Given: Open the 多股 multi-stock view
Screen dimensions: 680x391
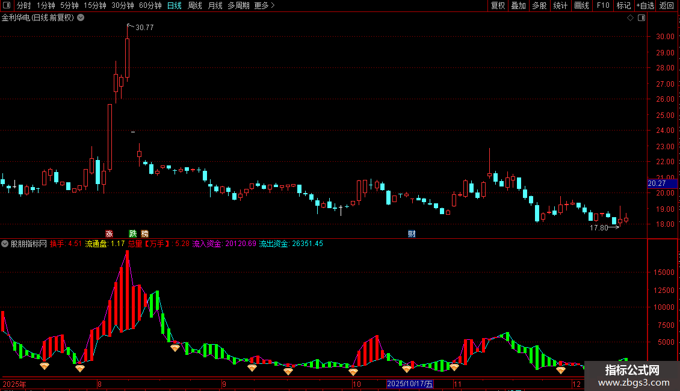Looking at the screenshot, I should pos(539,5).
